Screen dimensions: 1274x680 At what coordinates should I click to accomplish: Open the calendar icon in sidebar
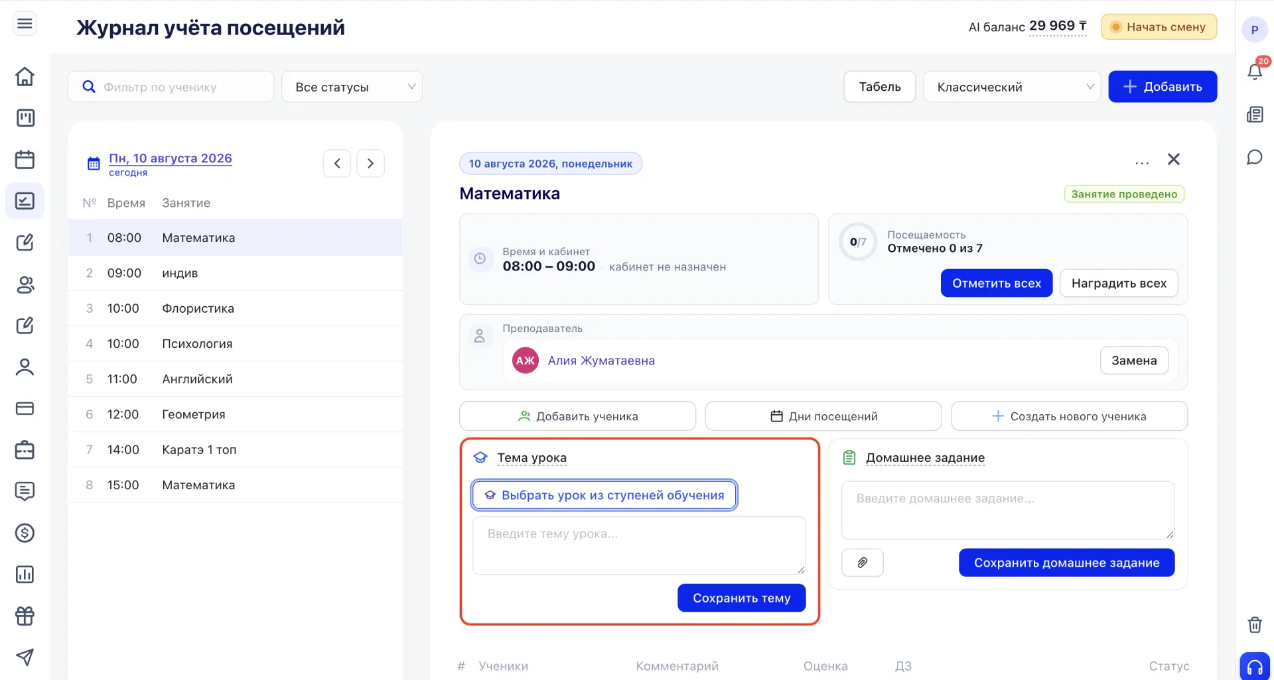point(25,159)
